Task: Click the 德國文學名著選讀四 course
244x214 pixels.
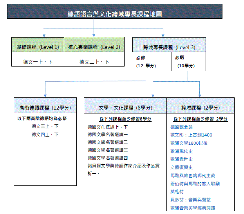Action: click(108, 158)
